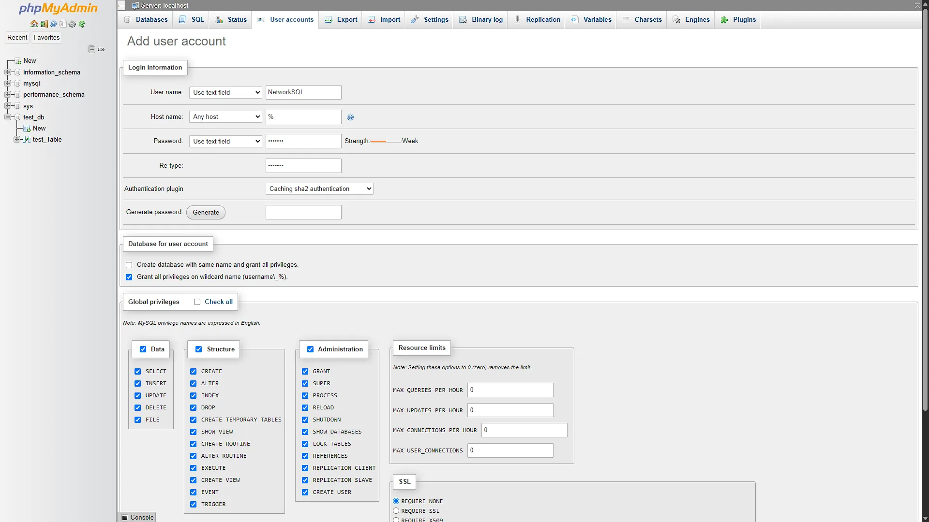This screenshot has width=929, height=522.
Task: Click the Server localhost icon in breadcrumb
Action: [x=135, y=6]
